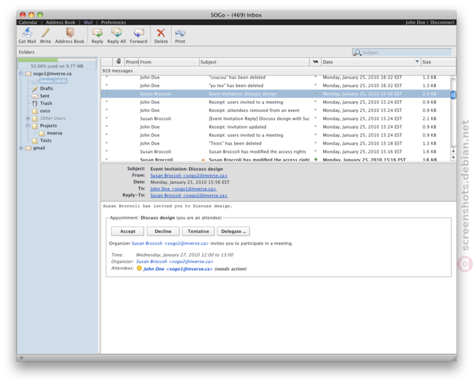Click the yellow attendee status icon
The width and height of the screenshot is (473, 384).
click(139, 268)
